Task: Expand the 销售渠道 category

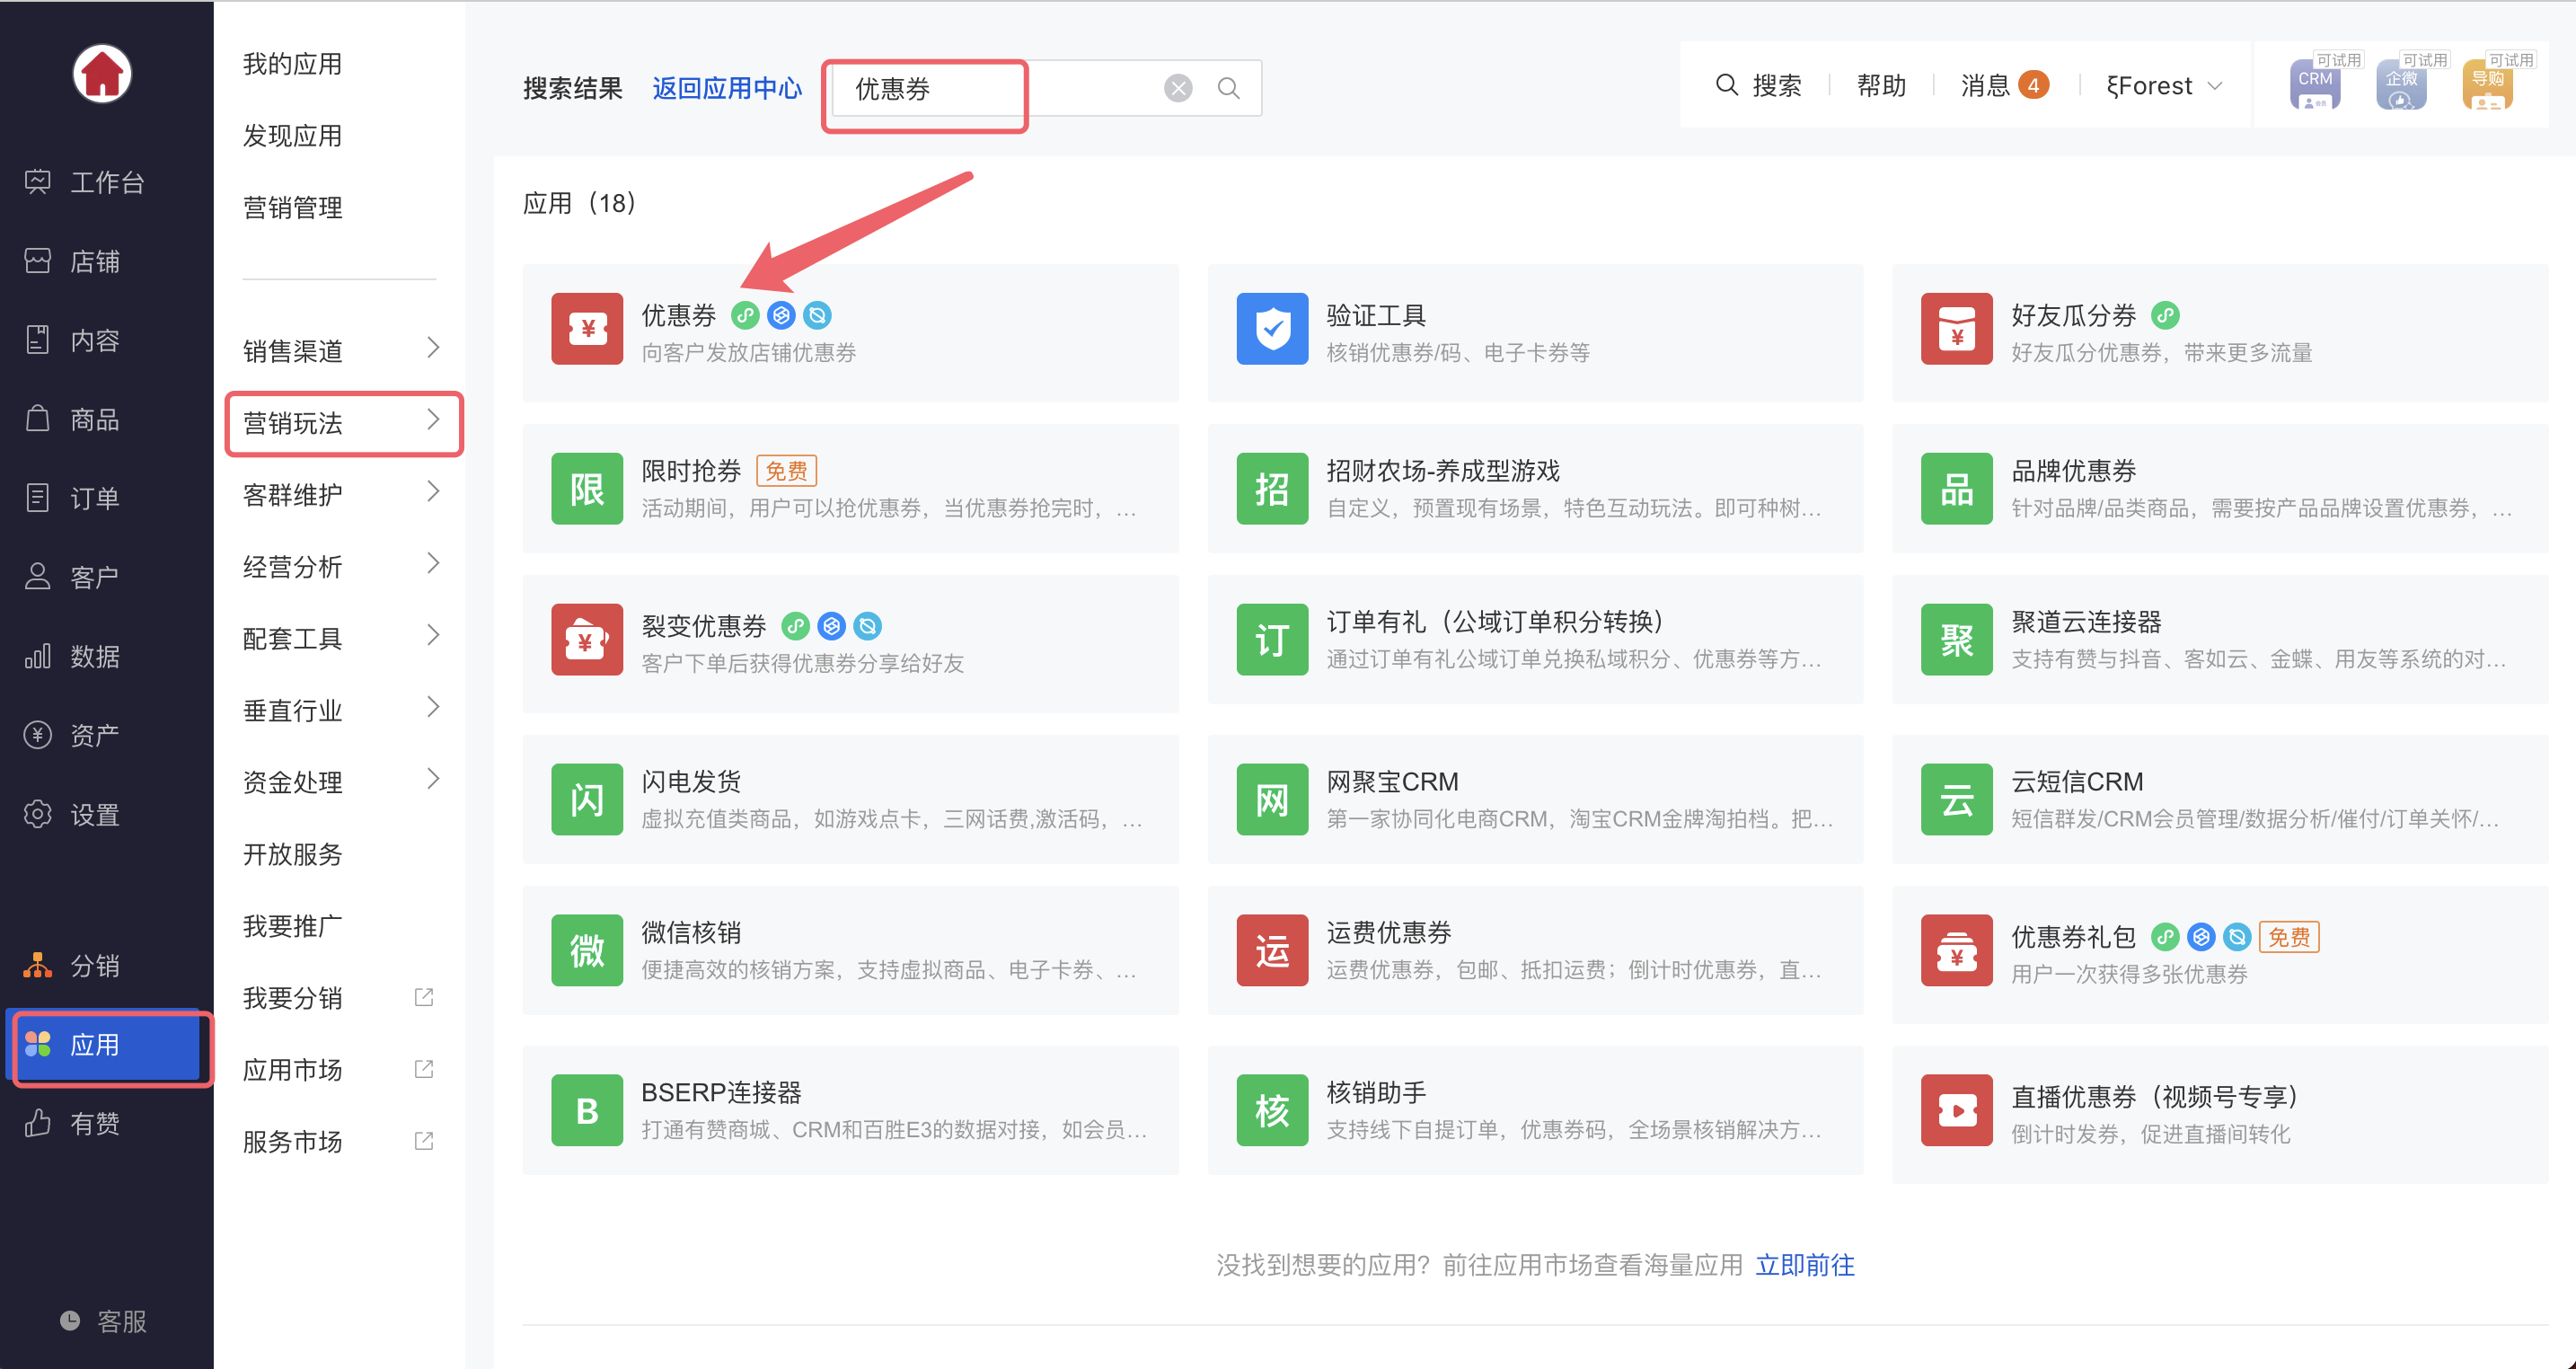Action: 340,351
